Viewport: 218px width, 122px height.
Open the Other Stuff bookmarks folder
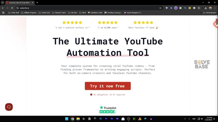tap(14, 13)
